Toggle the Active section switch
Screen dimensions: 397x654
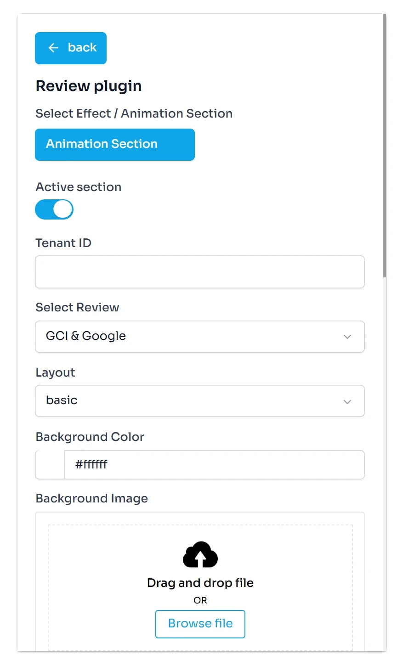point(54,209)
